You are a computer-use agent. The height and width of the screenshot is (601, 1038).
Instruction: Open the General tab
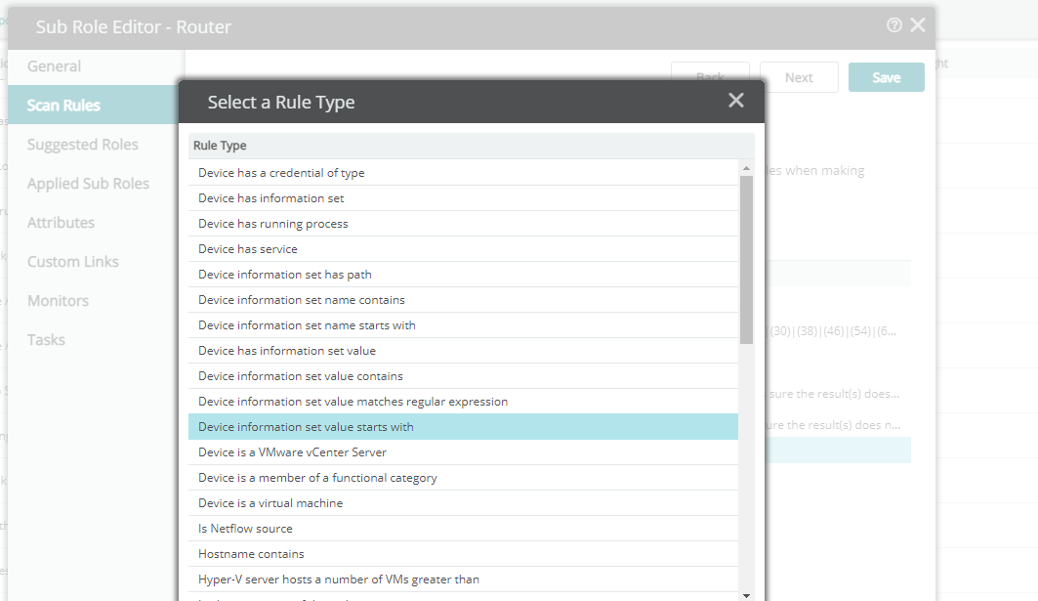click(x=55, y=66)
